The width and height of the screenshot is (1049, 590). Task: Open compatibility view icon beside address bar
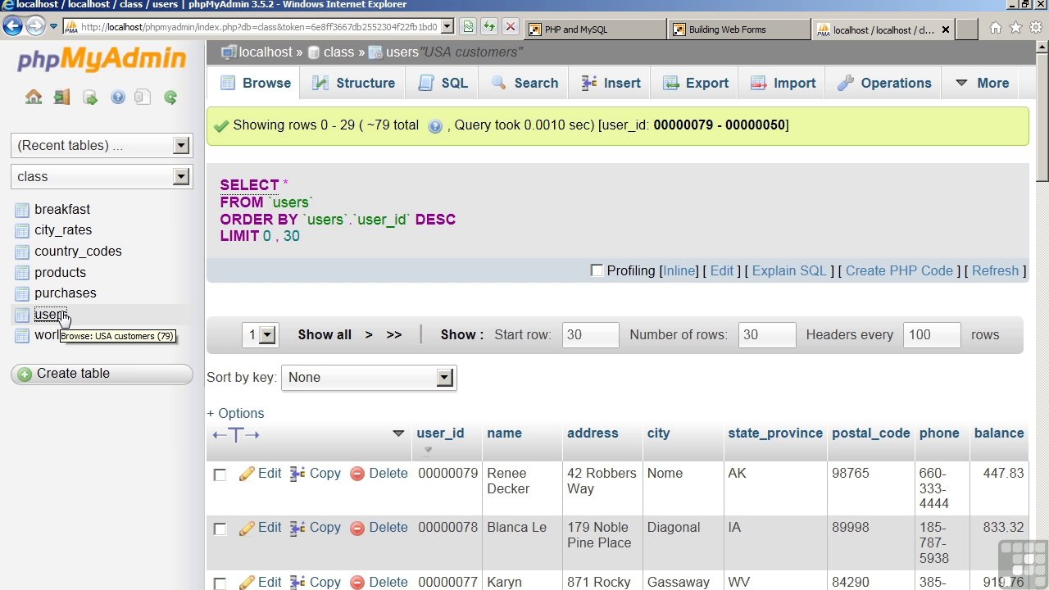468,27
